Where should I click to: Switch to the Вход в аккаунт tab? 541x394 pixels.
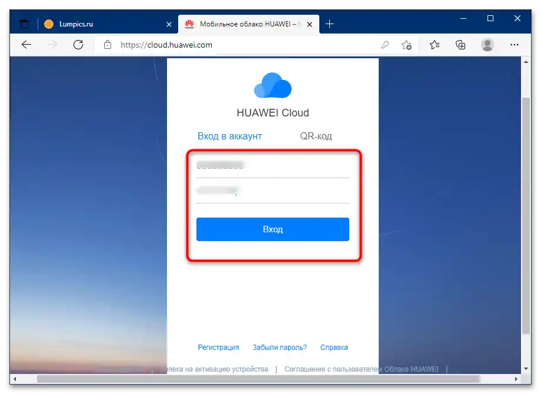(x=230, y=136)
